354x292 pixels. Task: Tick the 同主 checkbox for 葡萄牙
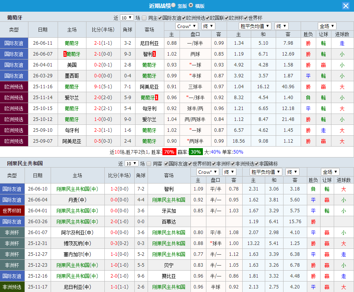(x=144, y=18)
